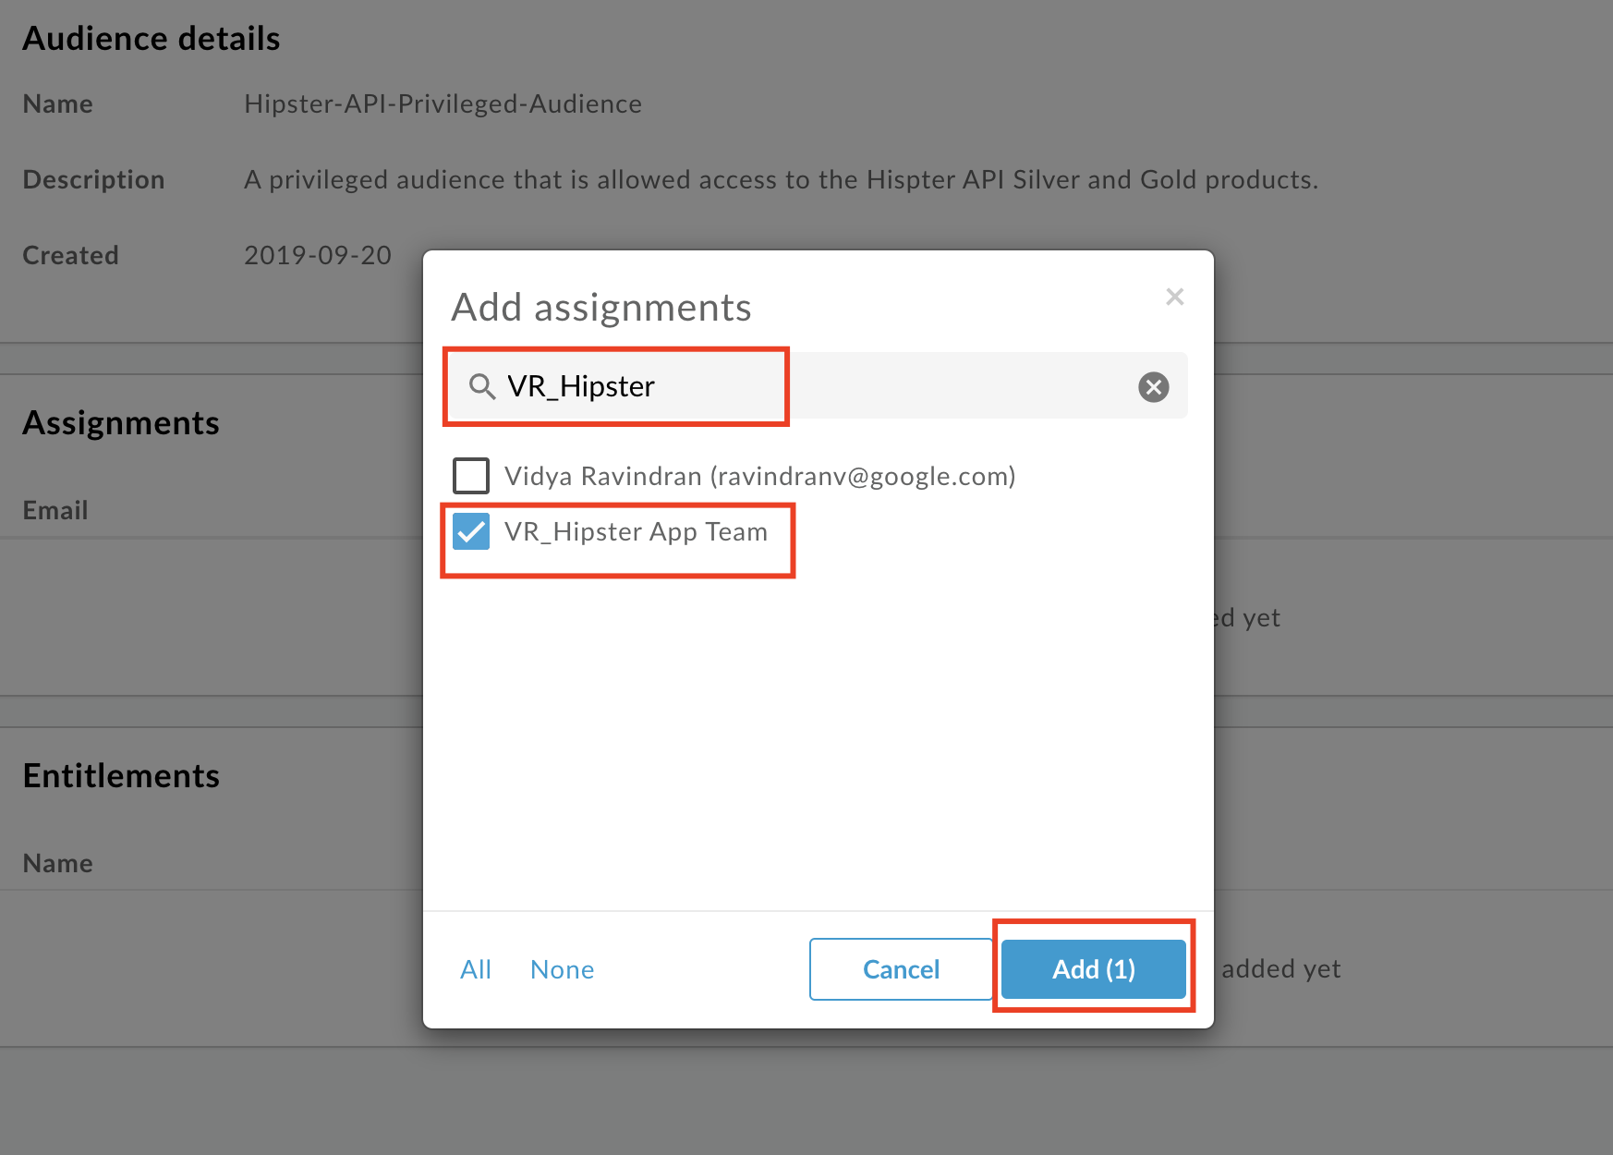Click the Add assignments dialog title
The image size is (1613, 1155).
coord(601,307)
